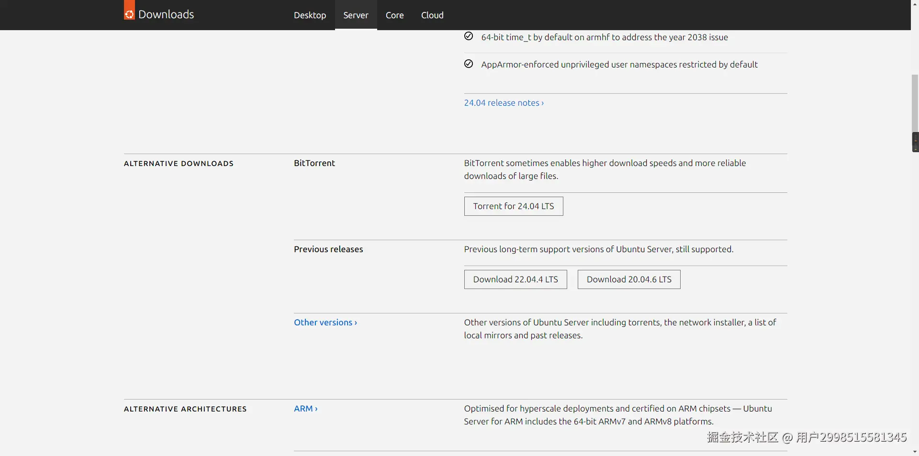Switch to the Desktop tab

tap(310, 15)
